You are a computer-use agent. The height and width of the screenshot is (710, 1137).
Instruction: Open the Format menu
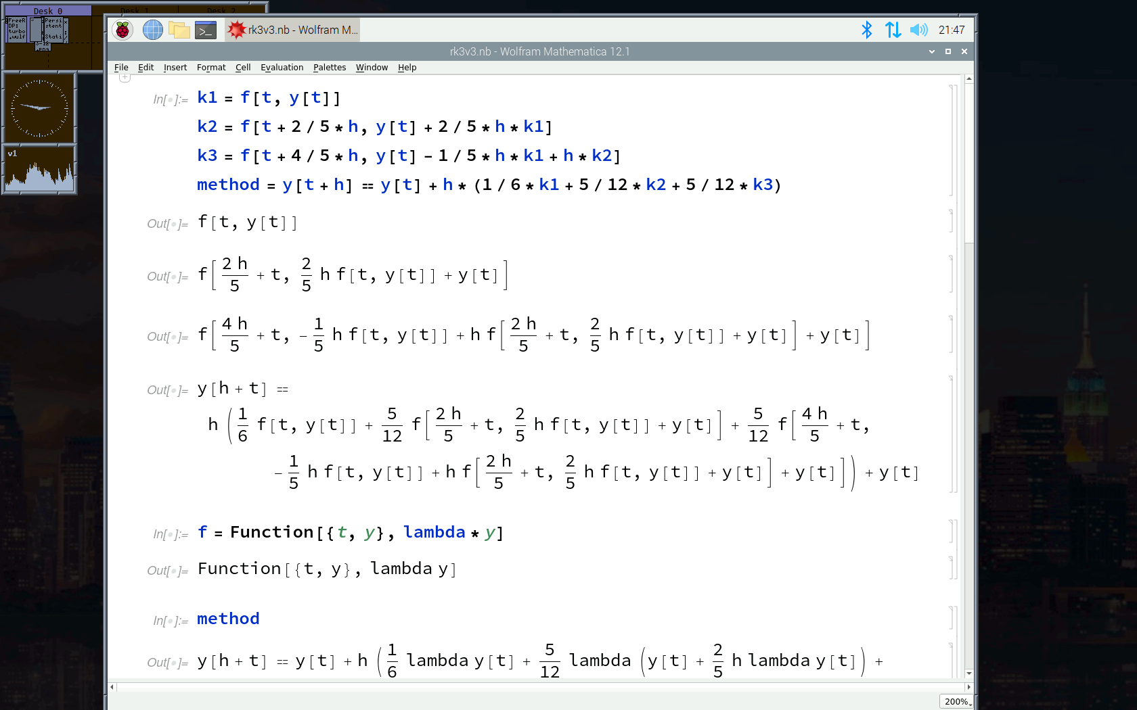pyautogui.click(x=211, y=68)
